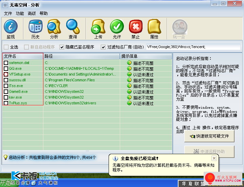Click the 上传 upload icon

(98, 29)
